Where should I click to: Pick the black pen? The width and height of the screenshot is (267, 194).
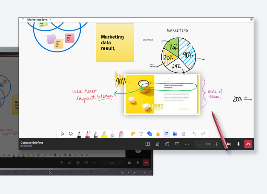[79, 134]
